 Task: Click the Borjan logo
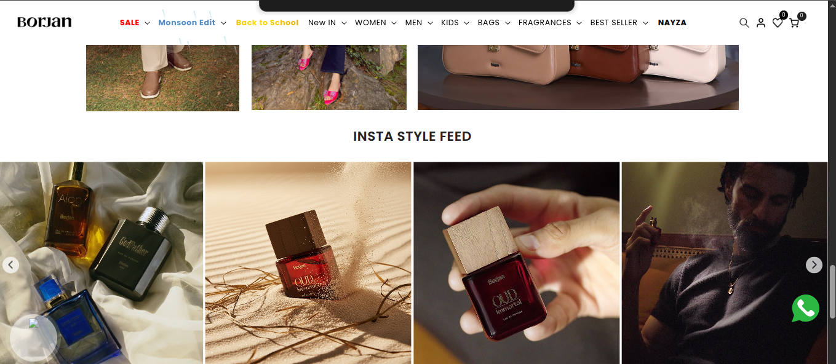[44, 22]
